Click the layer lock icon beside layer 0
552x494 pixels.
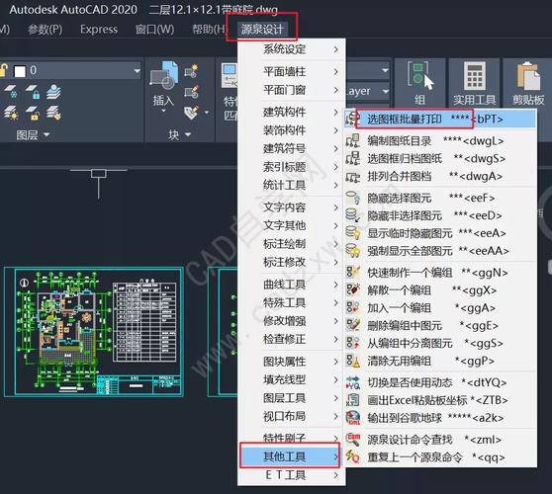click(x=3, y=70)
